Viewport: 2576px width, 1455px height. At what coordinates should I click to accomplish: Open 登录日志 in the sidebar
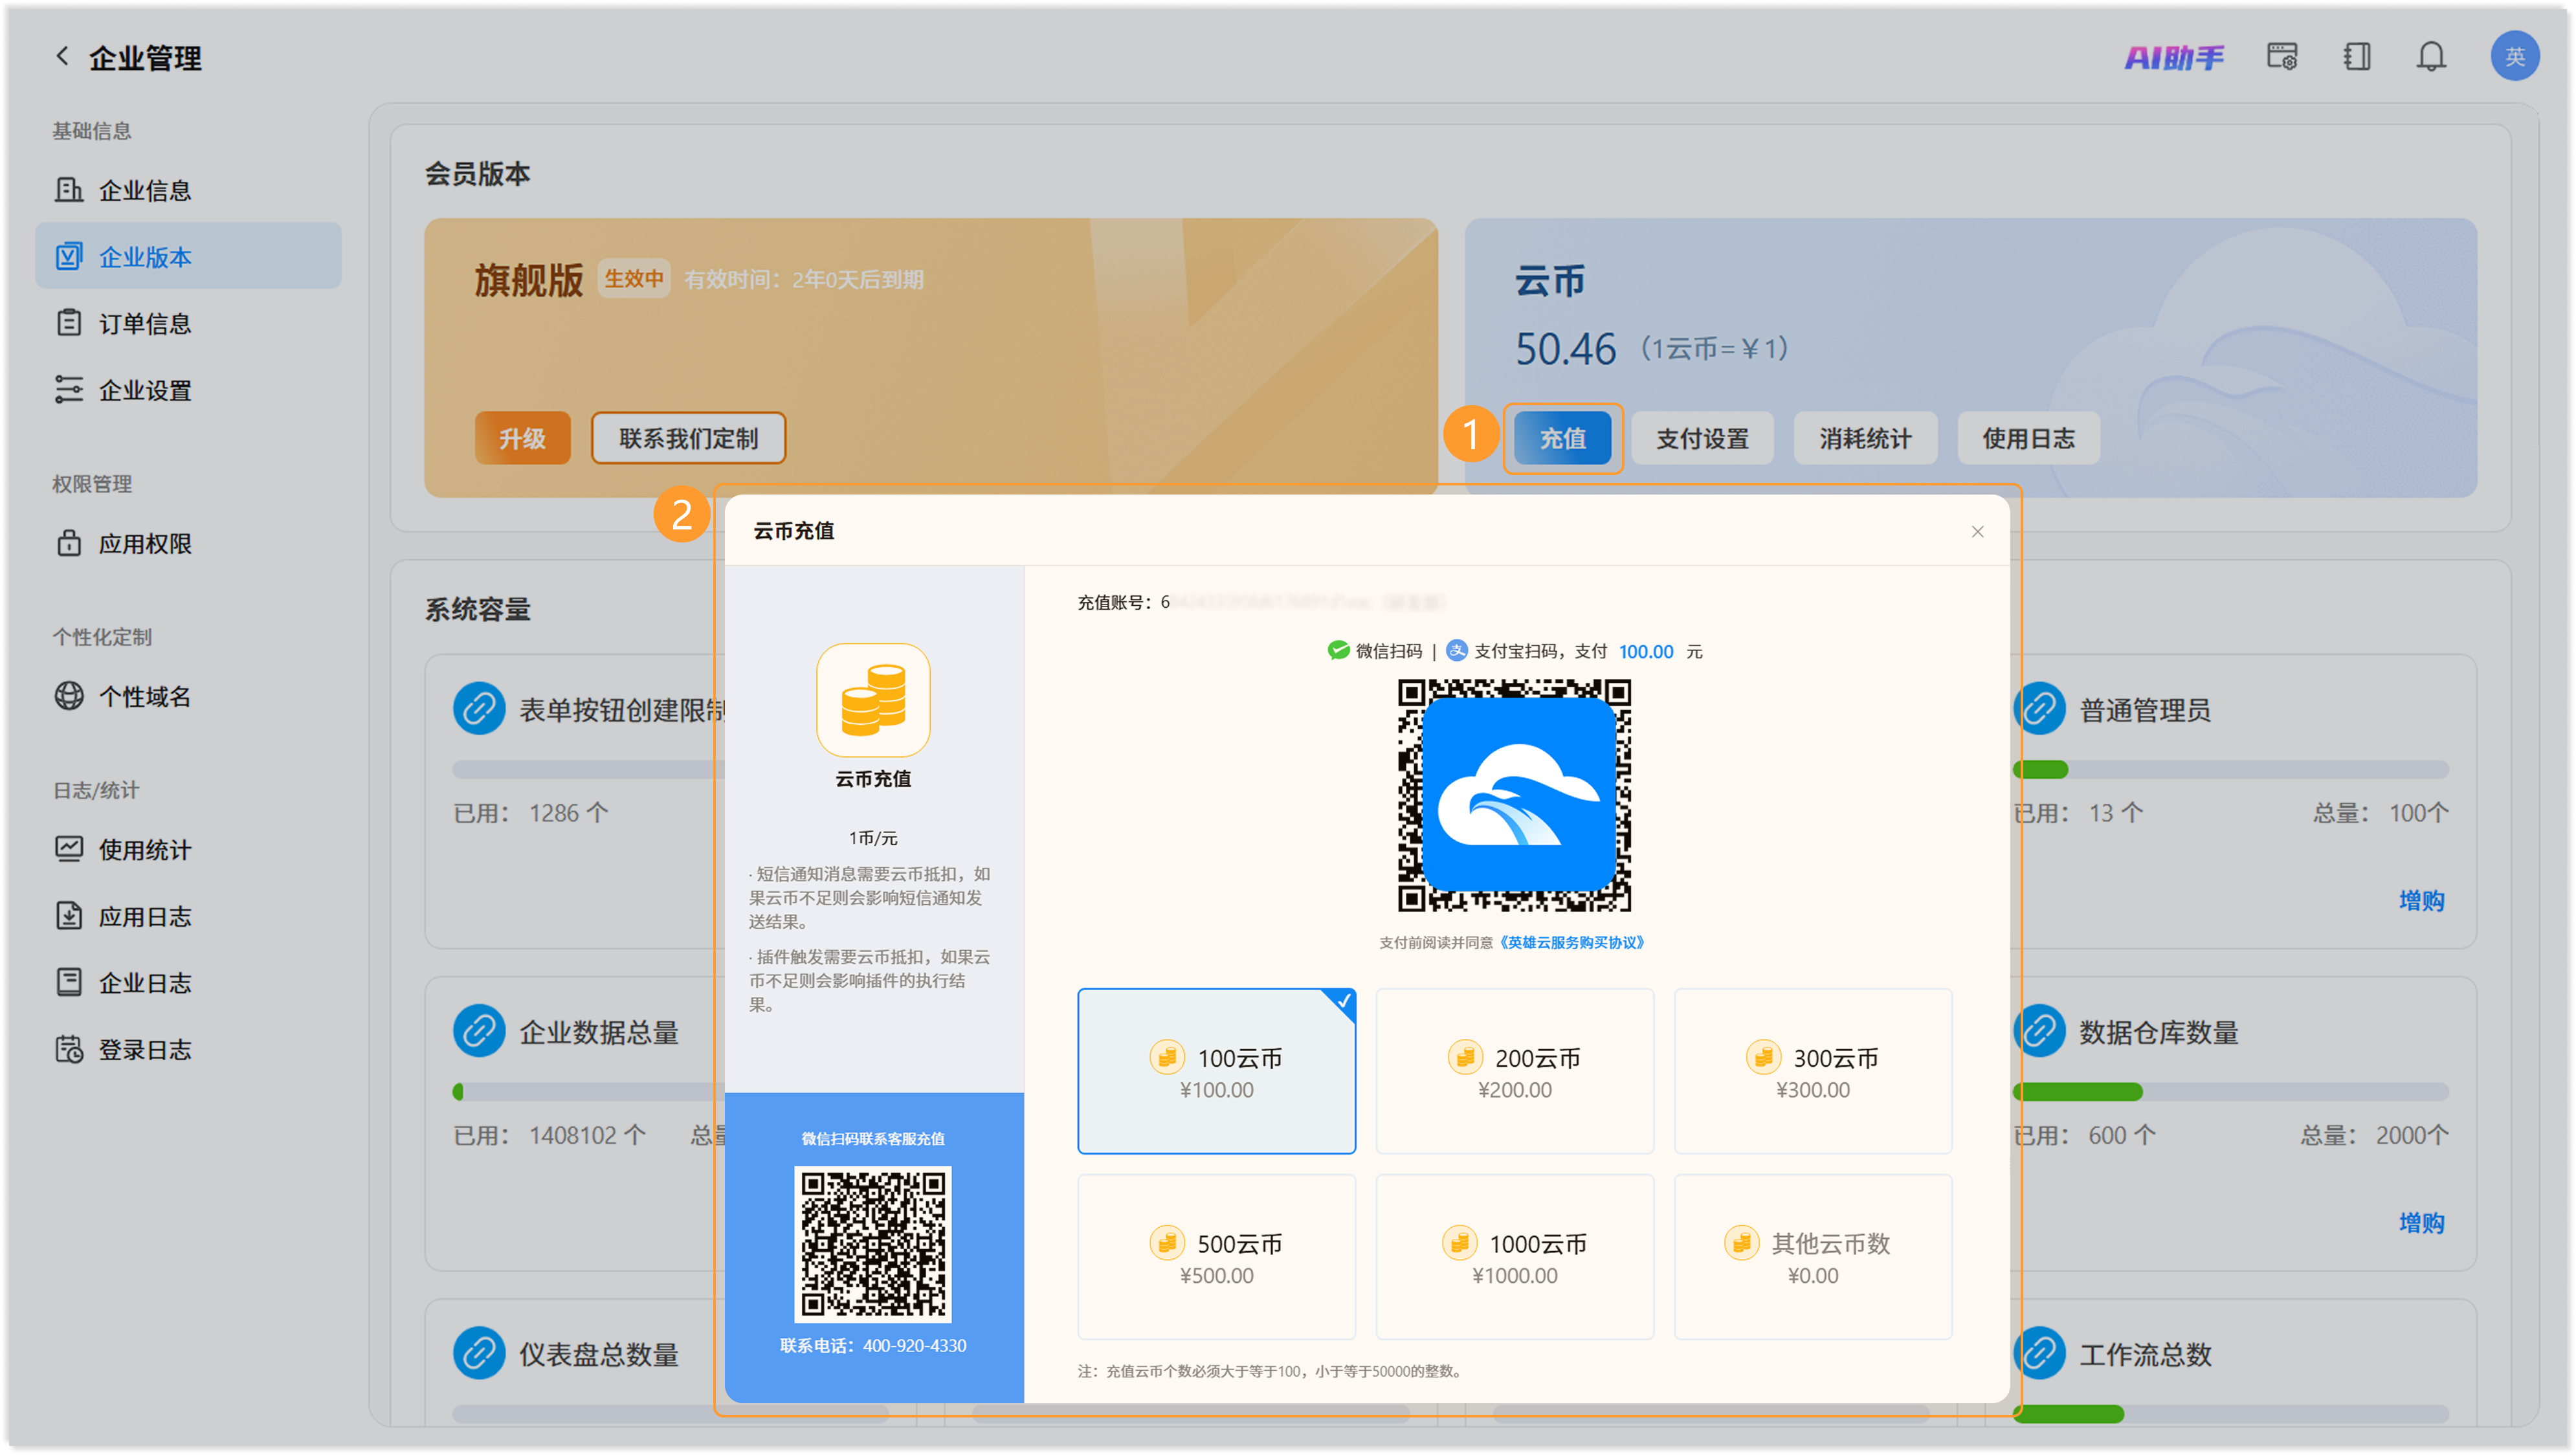[x=188, y=1049]
